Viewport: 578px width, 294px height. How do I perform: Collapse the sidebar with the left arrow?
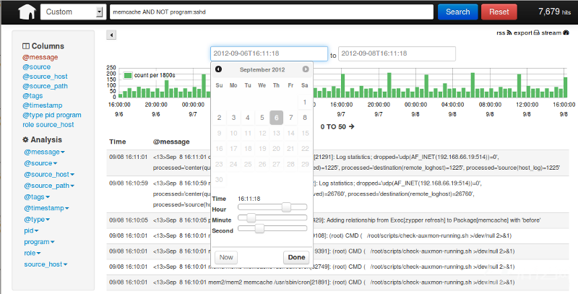click(x=112, y=35)
